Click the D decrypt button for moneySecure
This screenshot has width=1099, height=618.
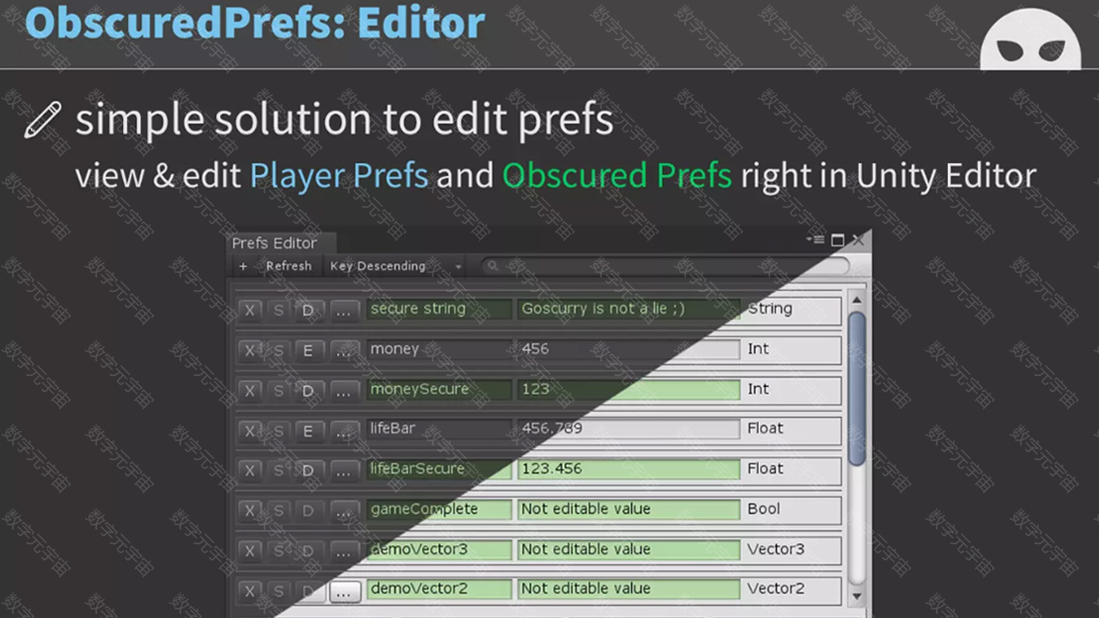point(307,391)
